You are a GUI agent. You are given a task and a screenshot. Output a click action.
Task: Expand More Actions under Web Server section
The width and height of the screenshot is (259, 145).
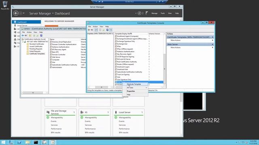[191, 48]
